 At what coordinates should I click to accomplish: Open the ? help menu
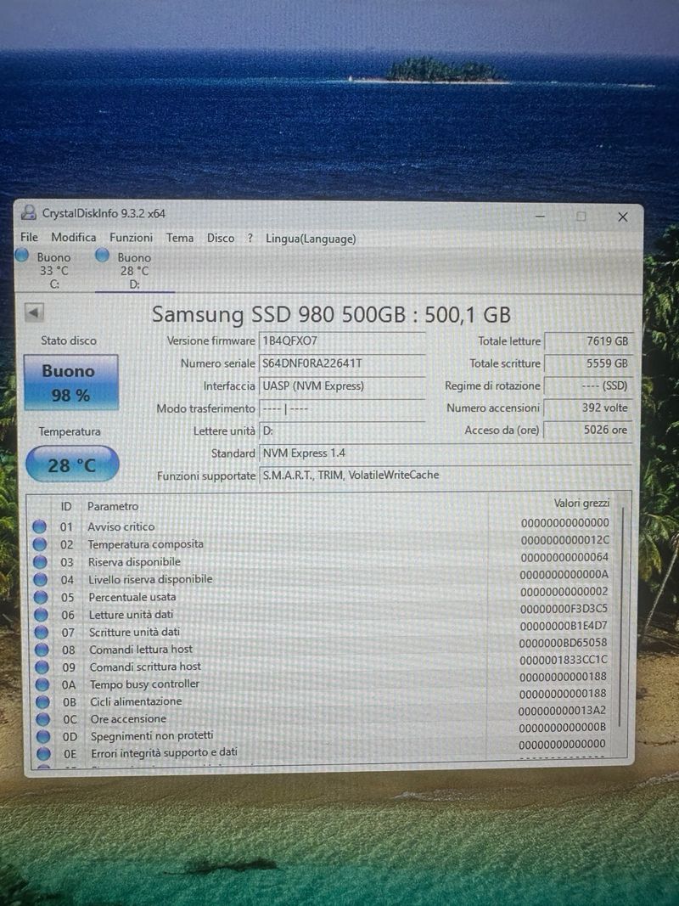point(250,238)
